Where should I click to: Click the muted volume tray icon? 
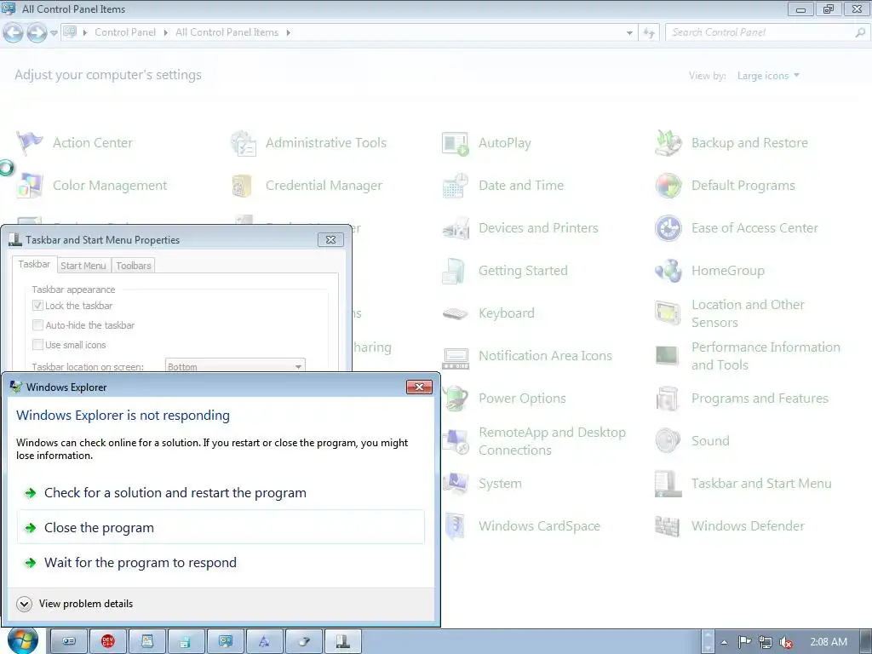point(786,642)
